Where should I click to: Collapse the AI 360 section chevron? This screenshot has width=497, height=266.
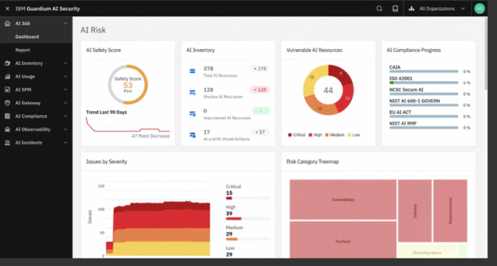click(65, 23)
